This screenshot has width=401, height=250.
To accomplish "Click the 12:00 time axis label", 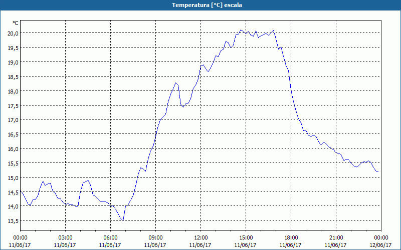I will (x=201, y=238).
